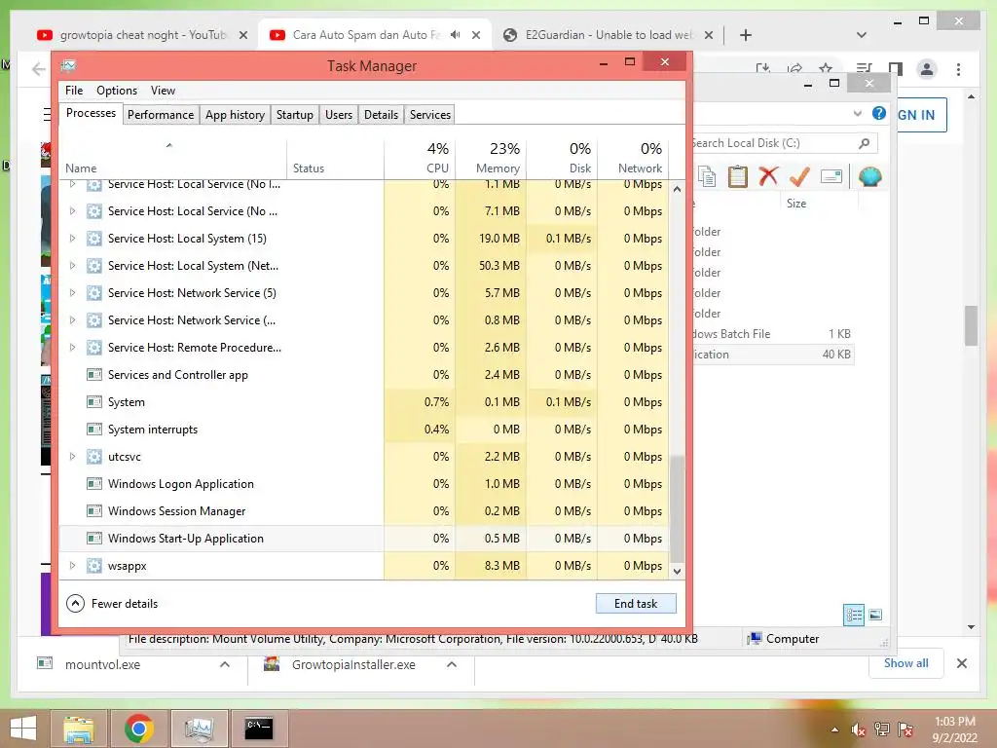The height and width of the screenshot is (748, 997).
Task: Click Chrome profile avatar icon
Action: coord(927,69)
